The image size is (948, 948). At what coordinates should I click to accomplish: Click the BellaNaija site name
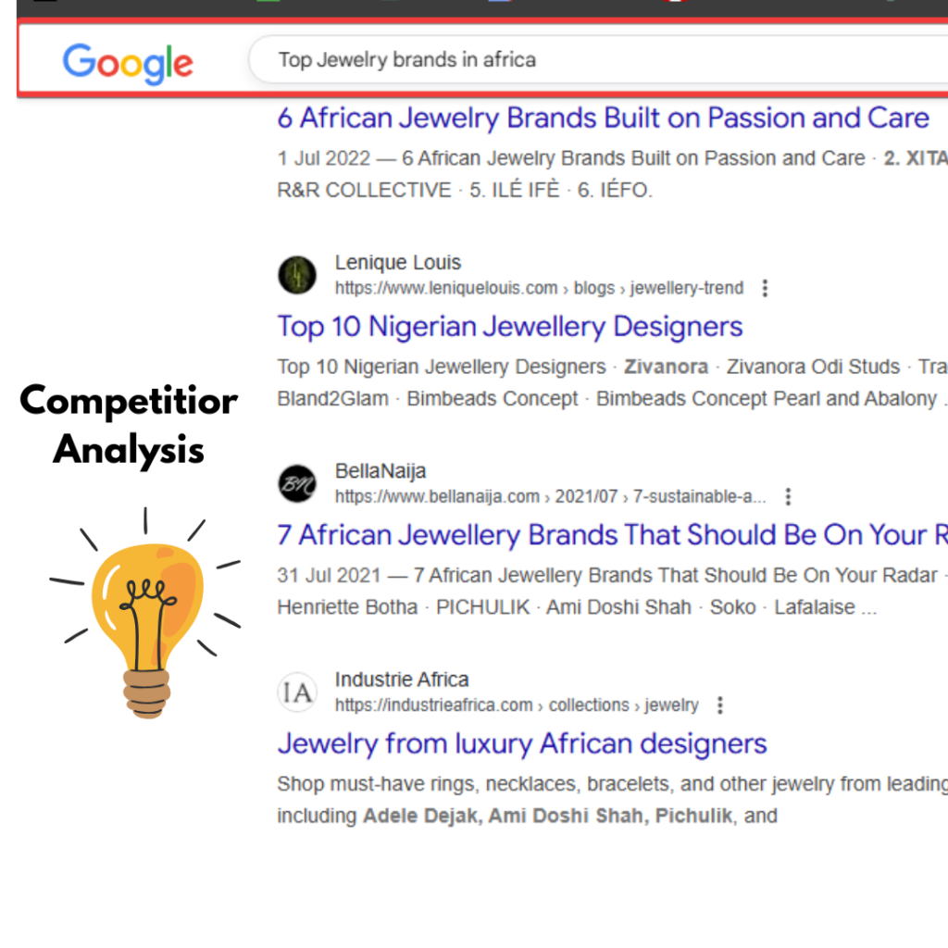pos(380,471)
